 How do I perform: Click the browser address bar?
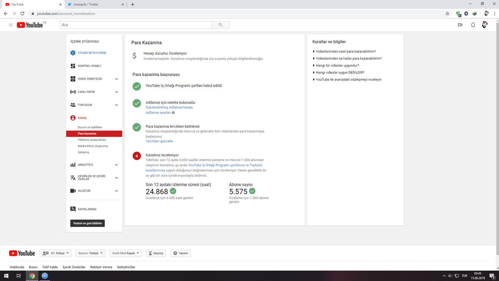[x=237, y=13]
